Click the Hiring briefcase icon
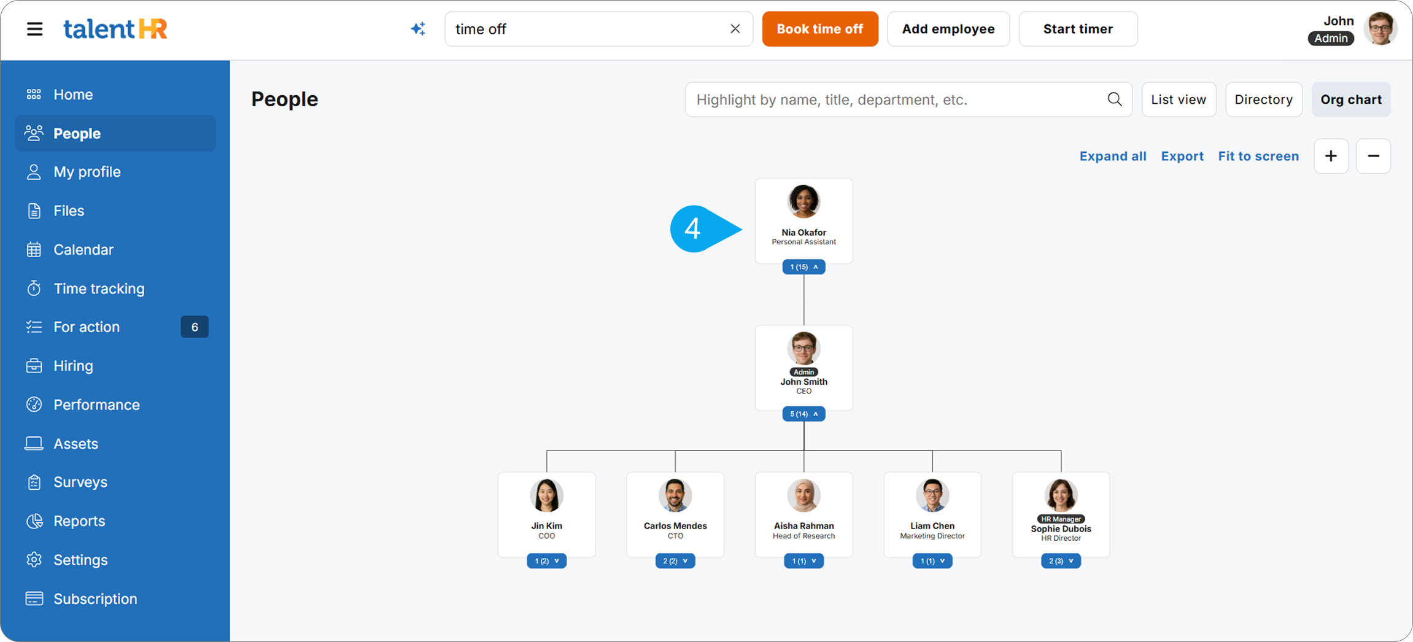This screenshot has width=1413, height=642. (34, 365)
